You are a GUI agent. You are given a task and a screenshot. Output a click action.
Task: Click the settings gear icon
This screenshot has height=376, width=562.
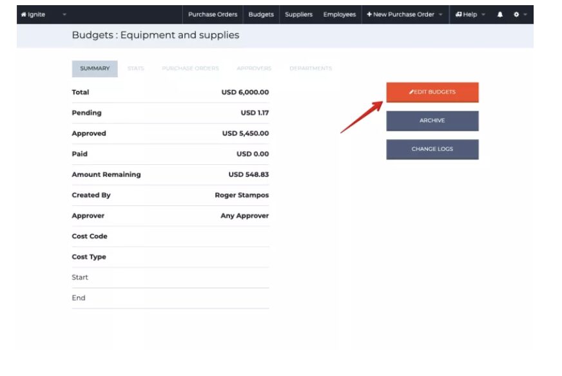516,14
